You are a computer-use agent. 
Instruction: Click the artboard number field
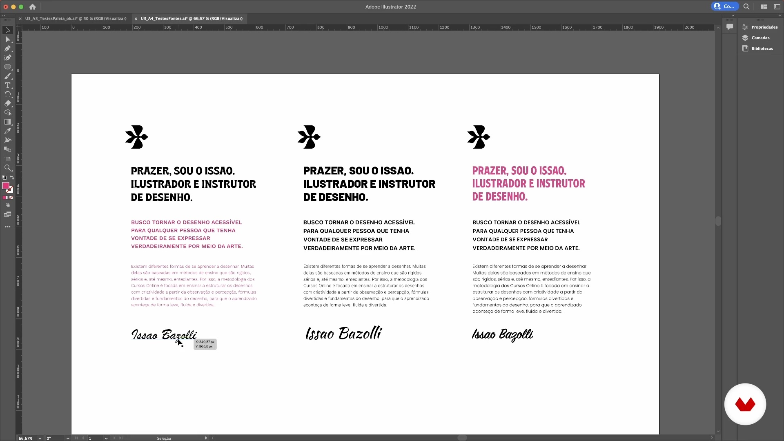click(95, 438)
